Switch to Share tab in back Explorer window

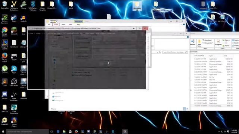[63, 25]
